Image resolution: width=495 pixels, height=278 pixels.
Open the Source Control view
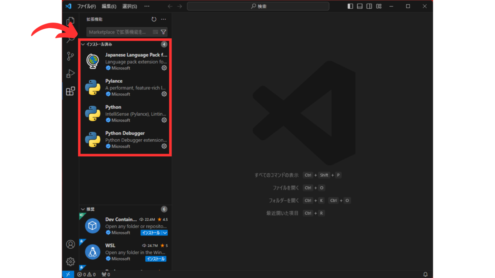(70, 56)
